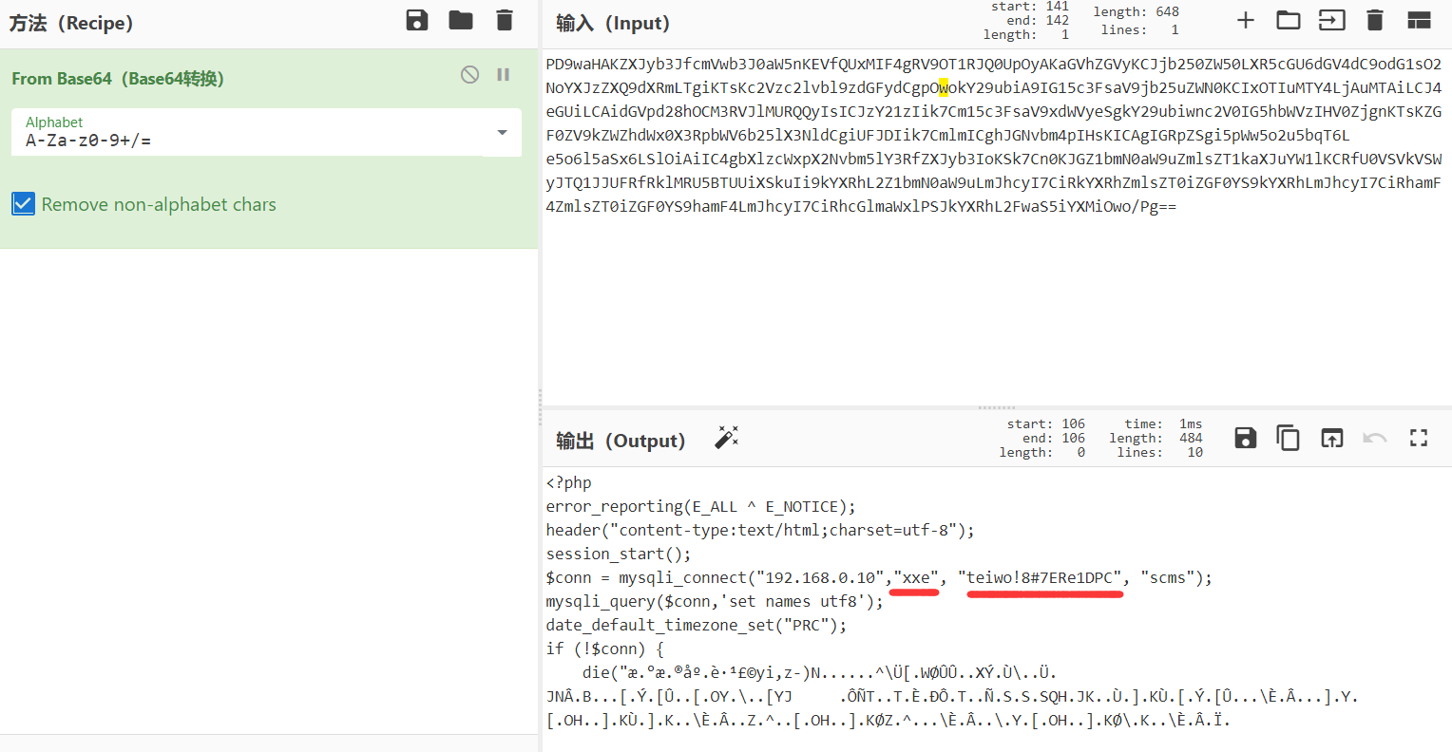Save the recipe with the disk icon
Image resolution: width=1452 pixels, height=752 pixels.
(417, 20)
